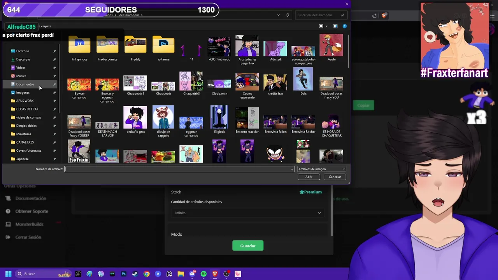Select the Bowser carreando image

pos(79,89)
